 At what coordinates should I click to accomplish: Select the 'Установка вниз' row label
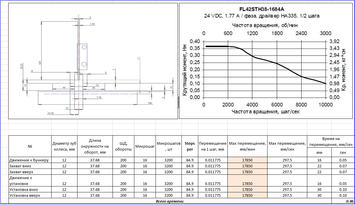click(30, 189)
